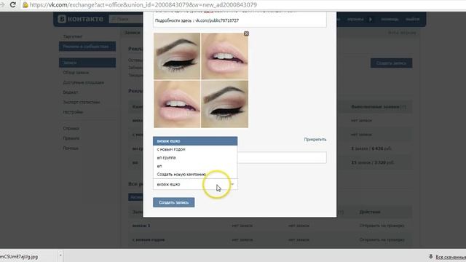The image size is (466, 262).
Task: Click background page Создать запись button
Action: pos(391,63)
